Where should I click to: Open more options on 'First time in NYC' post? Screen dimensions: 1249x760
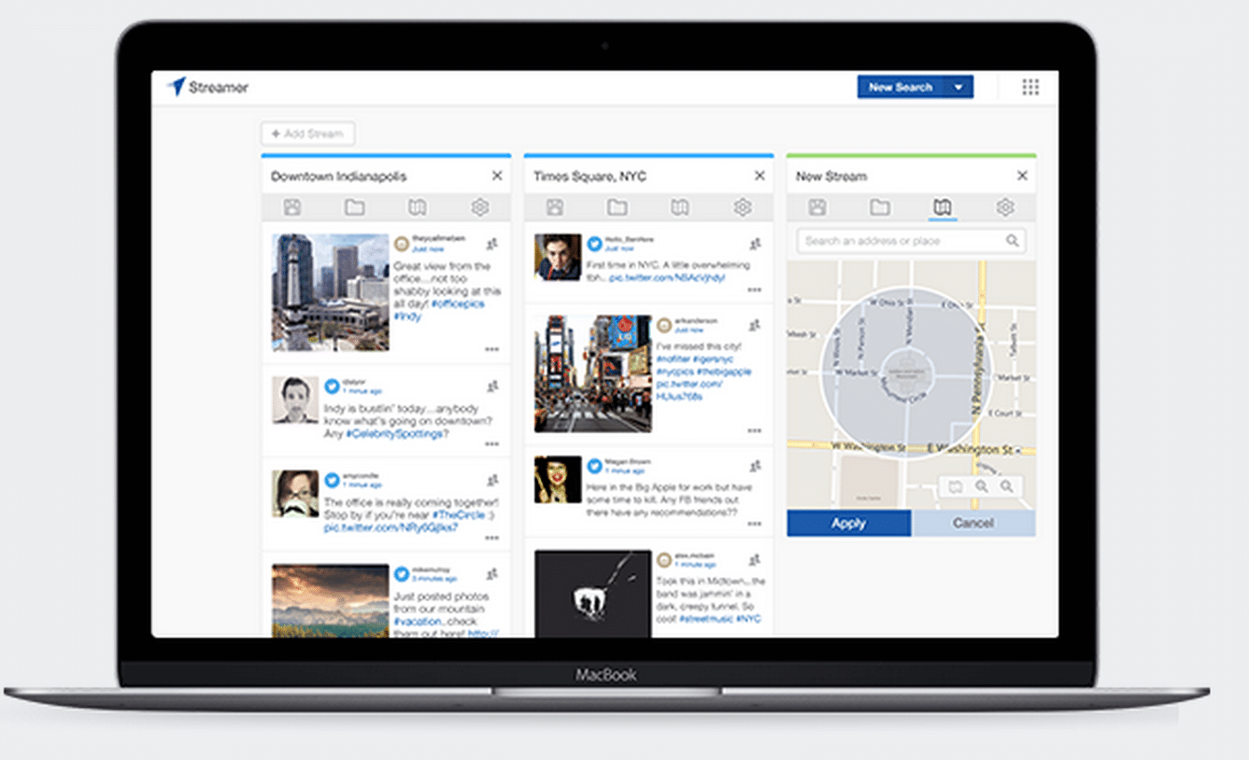click(755, 289)
